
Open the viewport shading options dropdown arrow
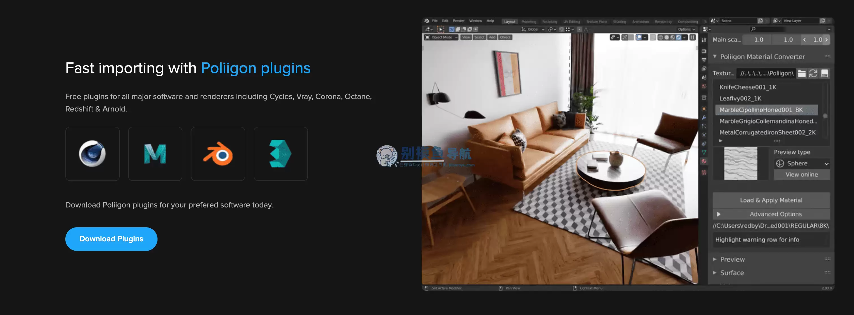[685, 37]
